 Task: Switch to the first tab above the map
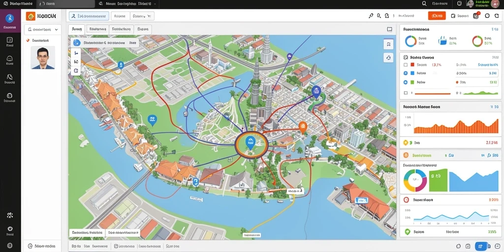point(76,29)
